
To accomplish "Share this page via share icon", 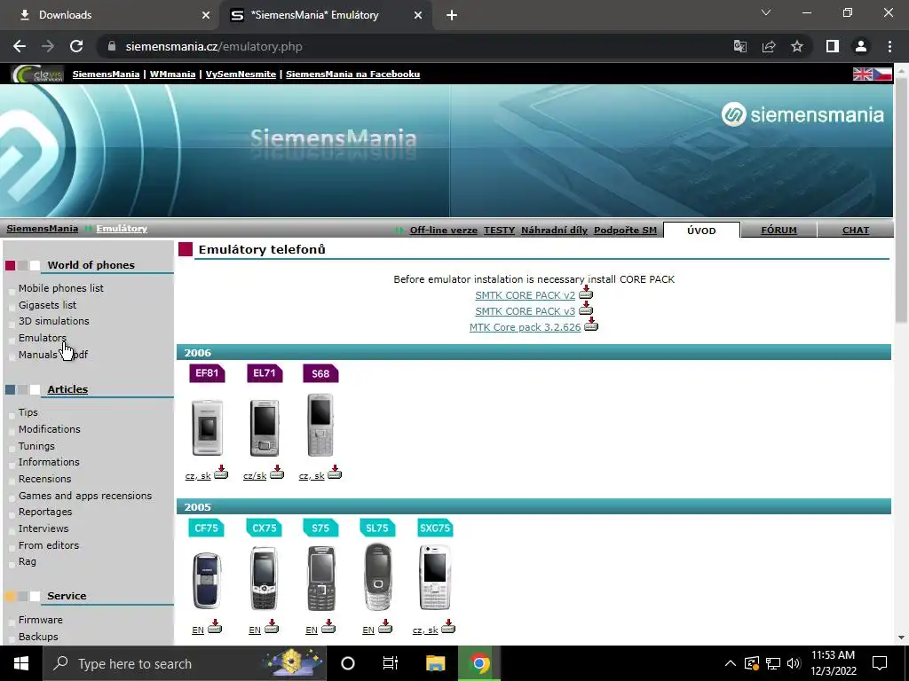I will [769, 46].
